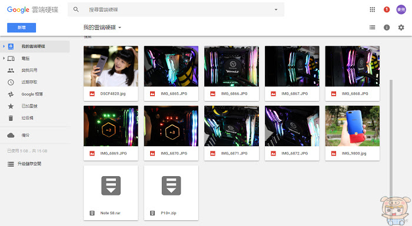Expand the My Drive tree in the sidebar

pyautogui.click(x=4, y=46)
